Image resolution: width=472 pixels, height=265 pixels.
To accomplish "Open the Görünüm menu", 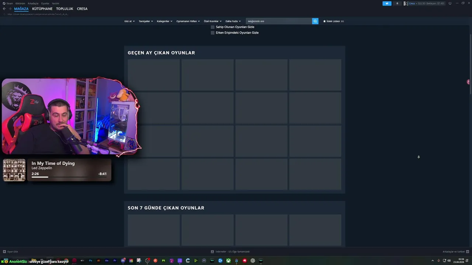I will pyautogui.click(x=20, y=3).
